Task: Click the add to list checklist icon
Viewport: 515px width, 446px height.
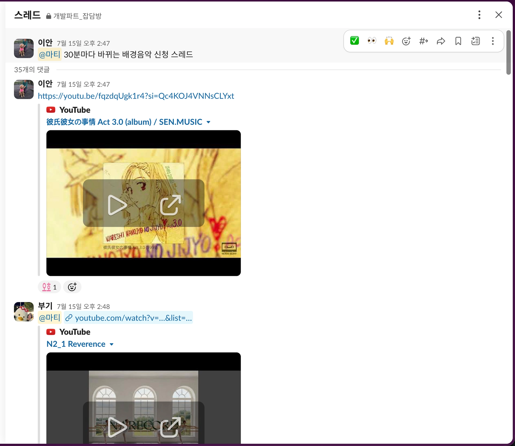Action: (476, 41)
